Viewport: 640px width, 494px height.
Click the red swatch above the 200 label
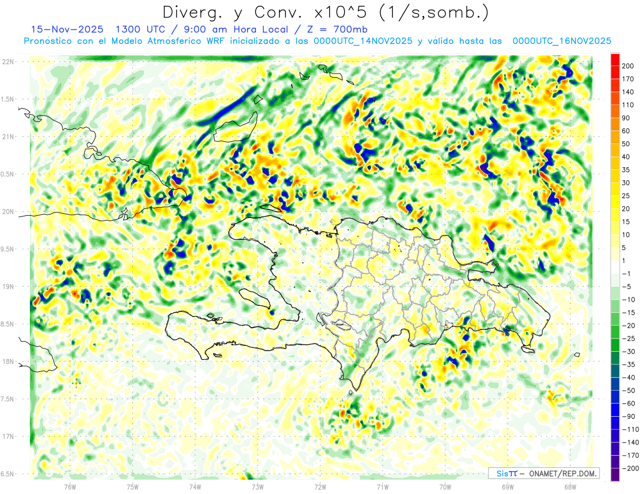615,60
